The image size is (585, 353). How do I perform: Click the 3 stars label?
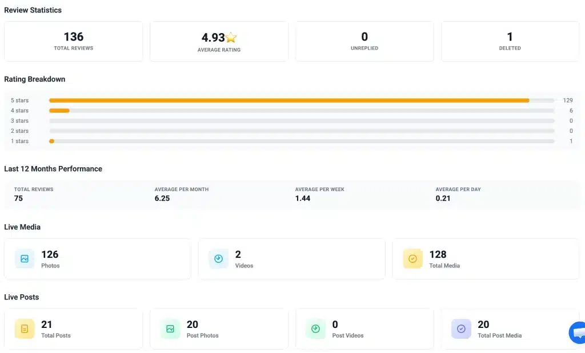tap(19, 121)
